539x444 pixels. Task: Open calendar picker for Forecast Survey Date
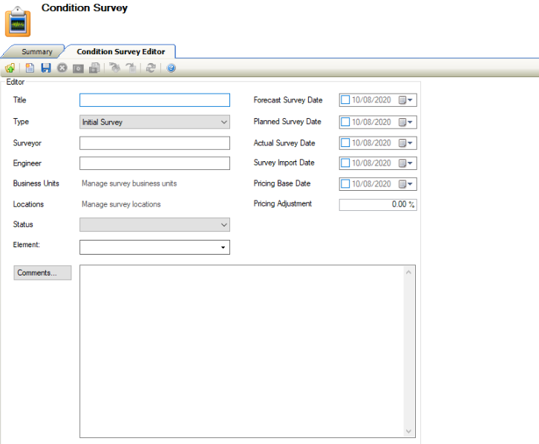406,100
